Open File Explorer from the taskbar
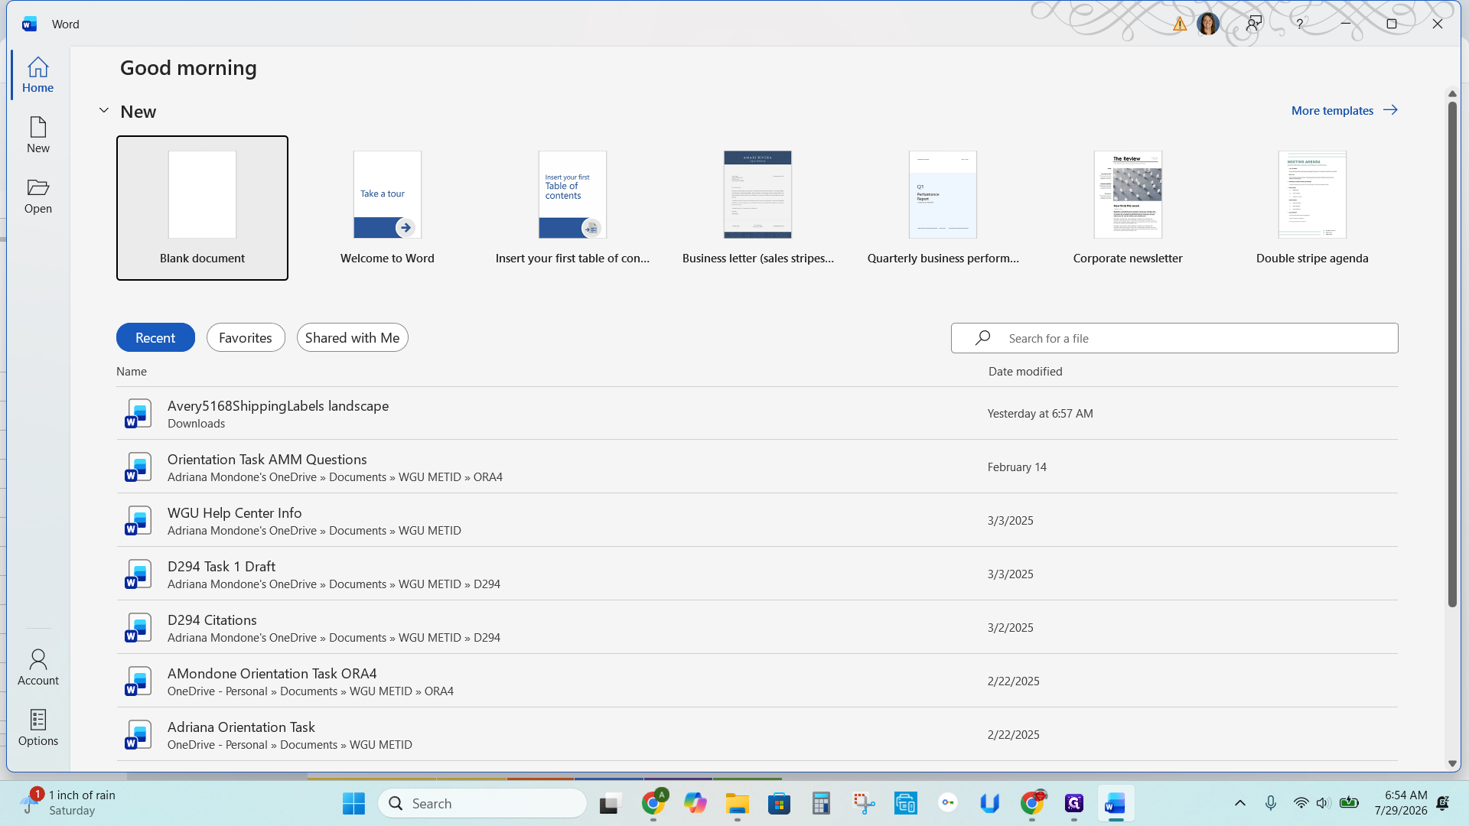 tap(738, 803)
